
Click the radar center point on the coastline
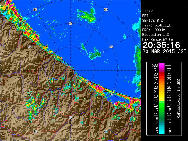70,70
